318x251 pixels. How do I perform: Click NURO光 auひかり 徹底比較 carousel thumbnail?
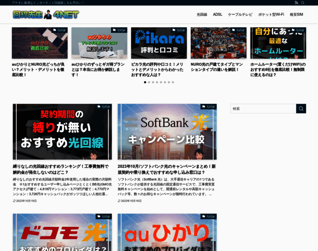pyautogui.click(x=40, y=43)
